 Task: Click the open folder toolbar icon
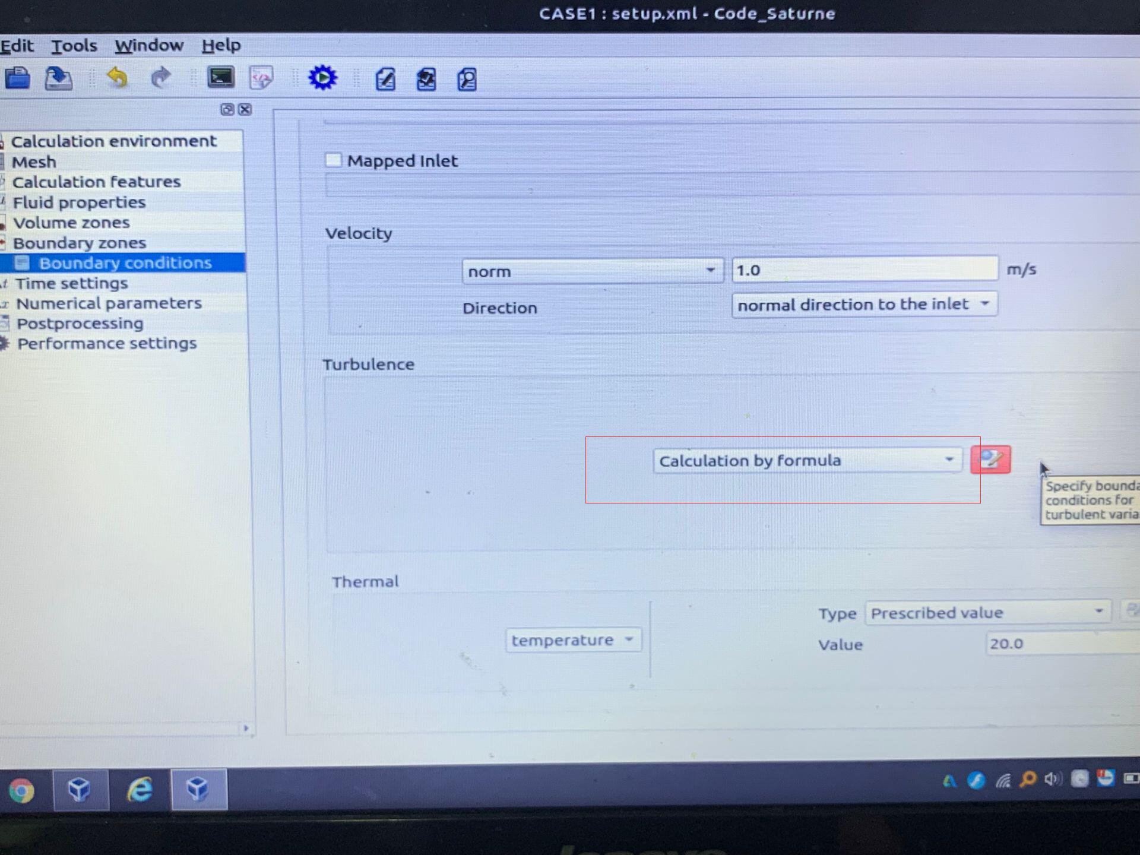(x=17, y=78)
